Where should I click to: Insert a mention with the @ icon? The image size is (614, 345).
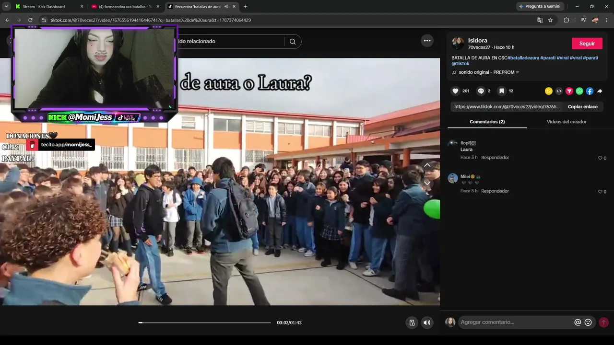(578, 322)
